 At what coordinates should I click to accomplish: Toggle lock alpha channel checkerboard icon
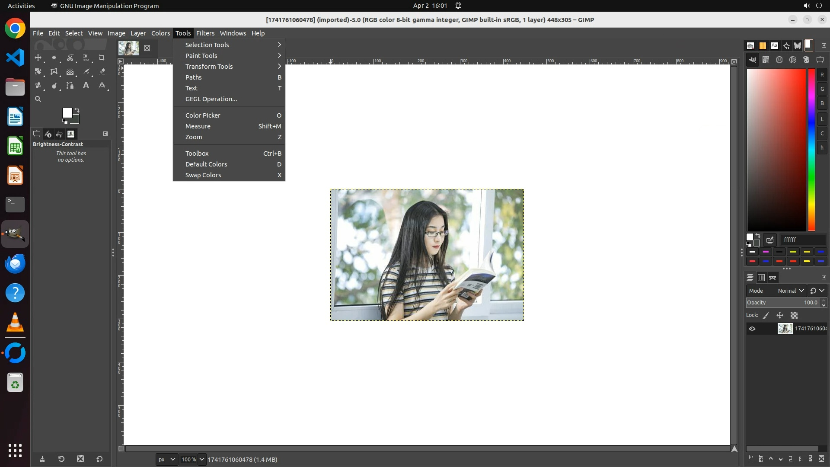(x=794, y=315)
